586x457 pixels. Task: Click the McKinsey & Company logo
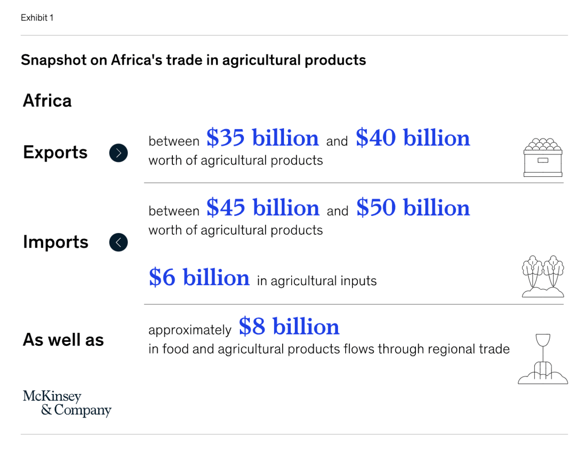coord(67,403)
